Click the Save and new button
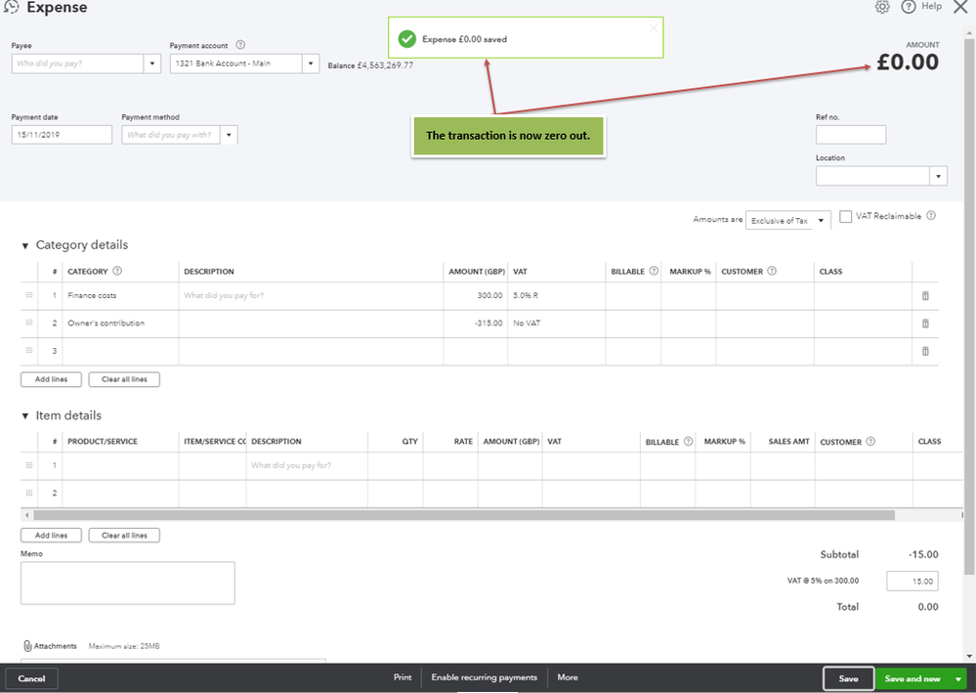Image resolution: width=976 pixels, height=693 pixels. 912,678
